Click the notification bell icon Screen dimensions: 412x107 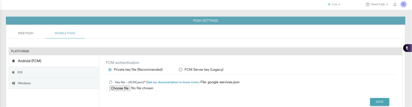[x=395, y=4]
